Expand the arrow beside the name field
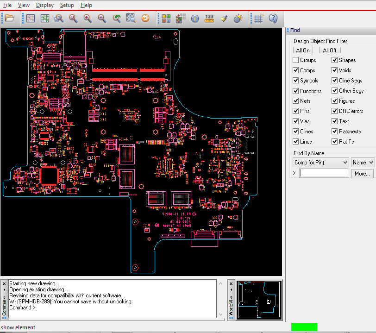Image resolution: width=376 pixels, height=333 pixels. [295, 173]
